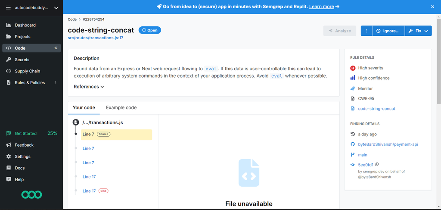Click the High confidence bars icon
Screen dimensions: 441x210
(x=353, y=78)
